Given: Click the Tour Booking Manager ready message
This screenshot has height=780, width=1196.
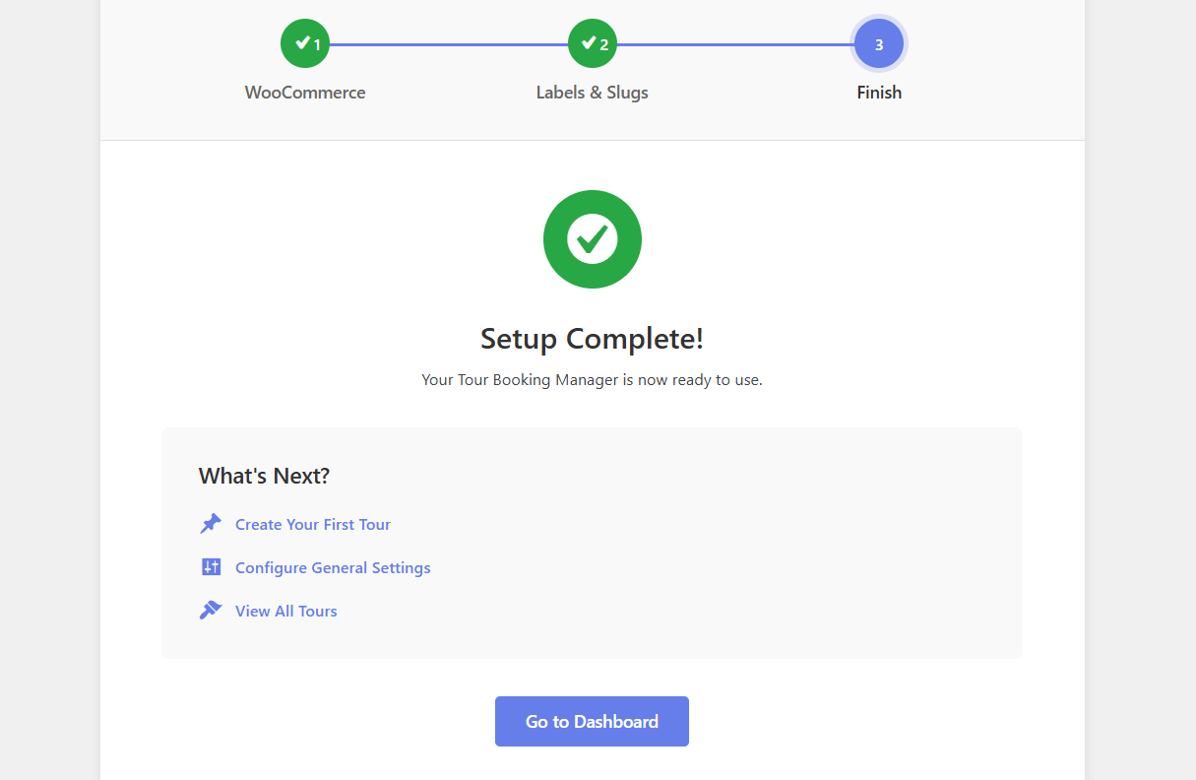Looking at the screenshot, I should click(x=592, y=380).
